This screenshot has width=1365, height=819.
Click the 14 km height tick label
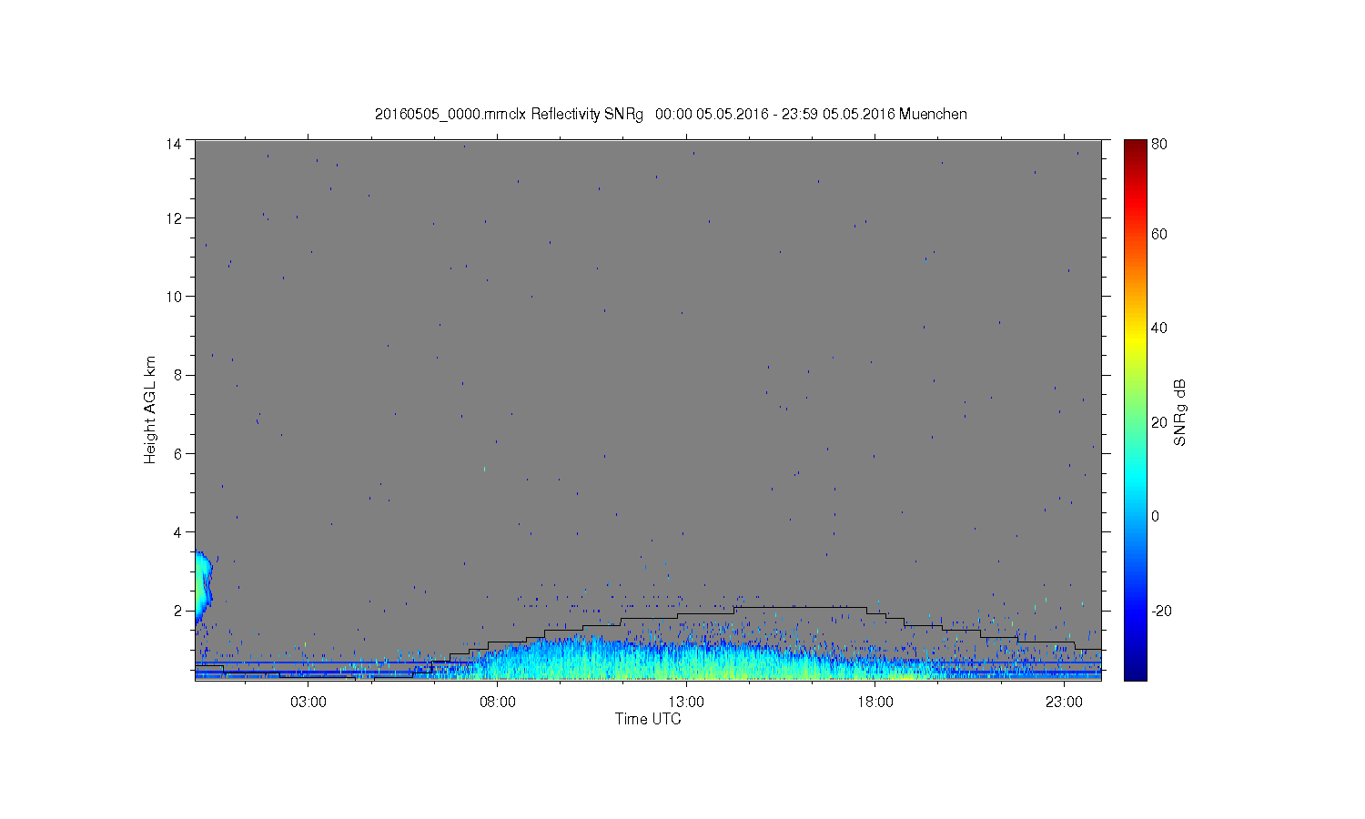tap(174, 144)
